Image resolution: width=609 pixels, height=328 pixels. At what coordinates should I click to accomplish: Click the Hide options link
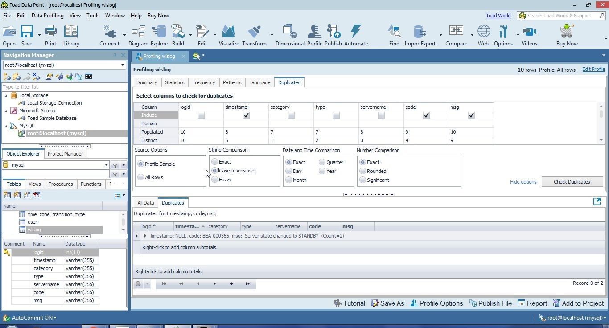tap(523, 182)
